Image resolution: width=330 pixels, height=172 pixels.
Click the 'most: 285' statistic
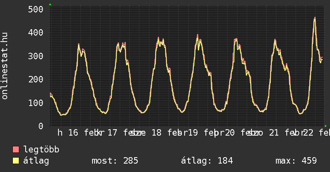point(115,161)
